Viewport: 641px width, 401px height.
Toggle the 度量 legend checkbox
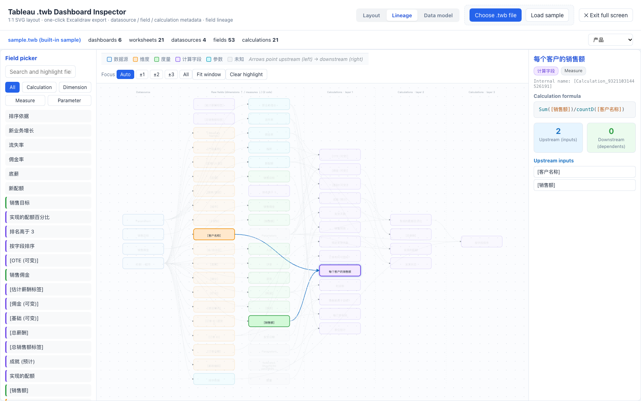(x=157, y=59)
